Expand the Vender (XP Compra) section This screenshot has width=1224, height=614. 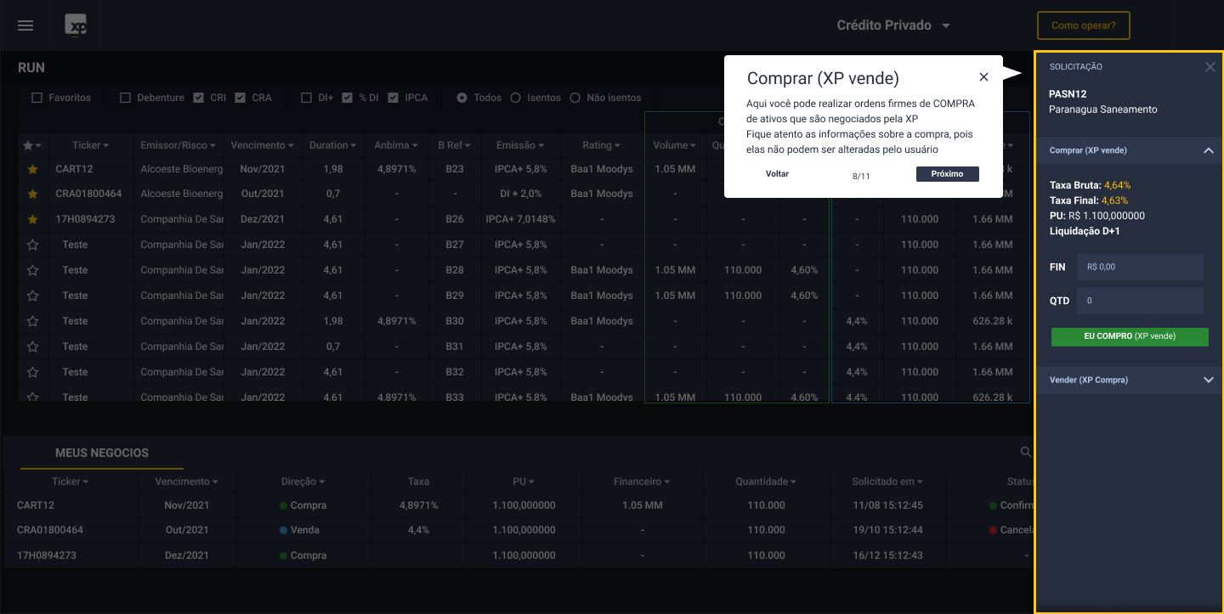click(1208, 380)
